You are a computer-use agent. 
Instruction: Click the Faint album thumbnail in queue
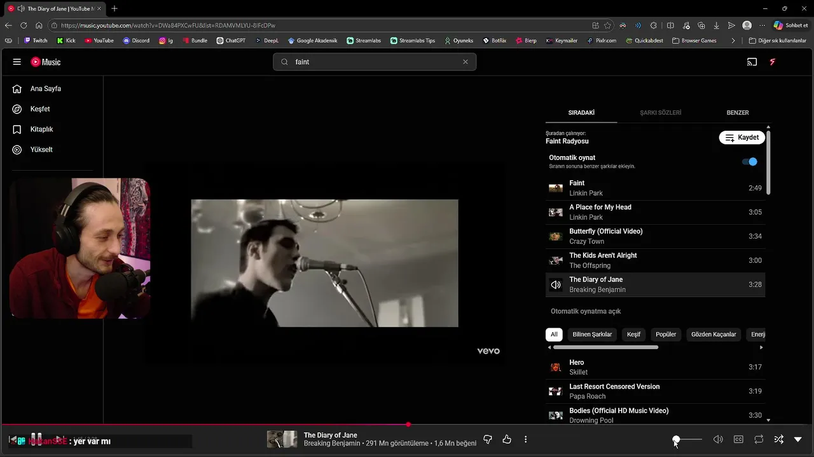(x=556, y=188)
